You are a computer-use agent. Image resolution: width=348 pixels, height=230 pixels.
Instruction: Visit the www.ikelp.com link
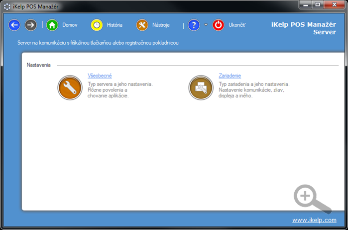click(x=314, y=220)
